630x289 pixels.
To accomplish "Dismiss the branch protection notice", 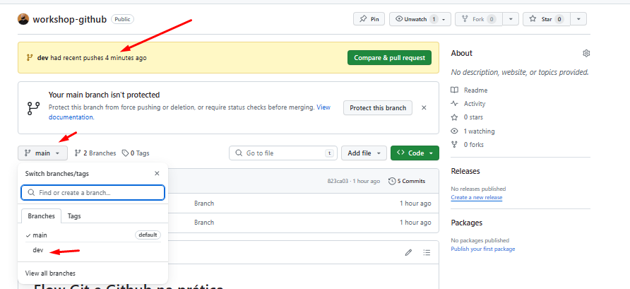I will click(x=424, y=107).
